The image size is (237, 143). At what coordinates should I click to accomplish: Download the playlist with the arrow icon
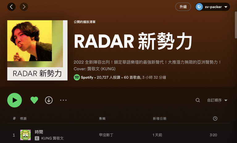coord(49,100)
